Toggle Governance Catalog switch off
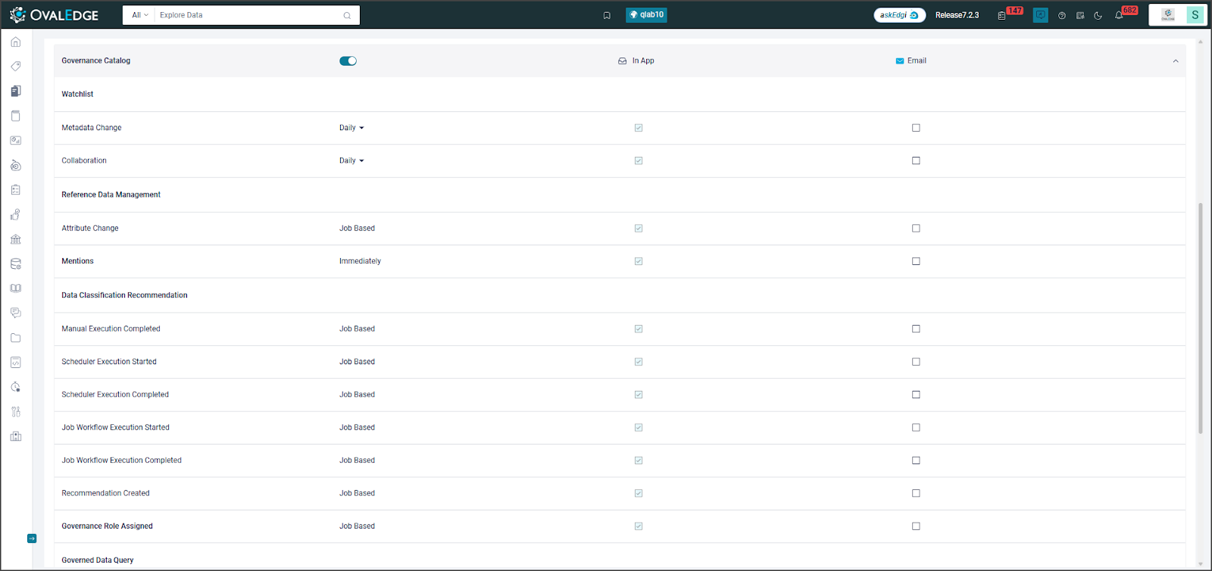 (348, 61)
